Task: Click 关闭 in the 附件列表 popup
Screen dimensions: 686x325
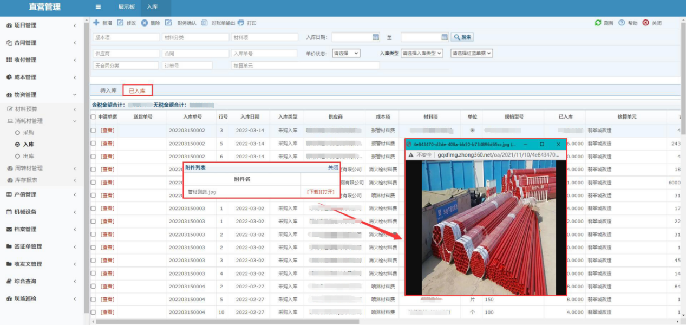Action: [333, 168]
